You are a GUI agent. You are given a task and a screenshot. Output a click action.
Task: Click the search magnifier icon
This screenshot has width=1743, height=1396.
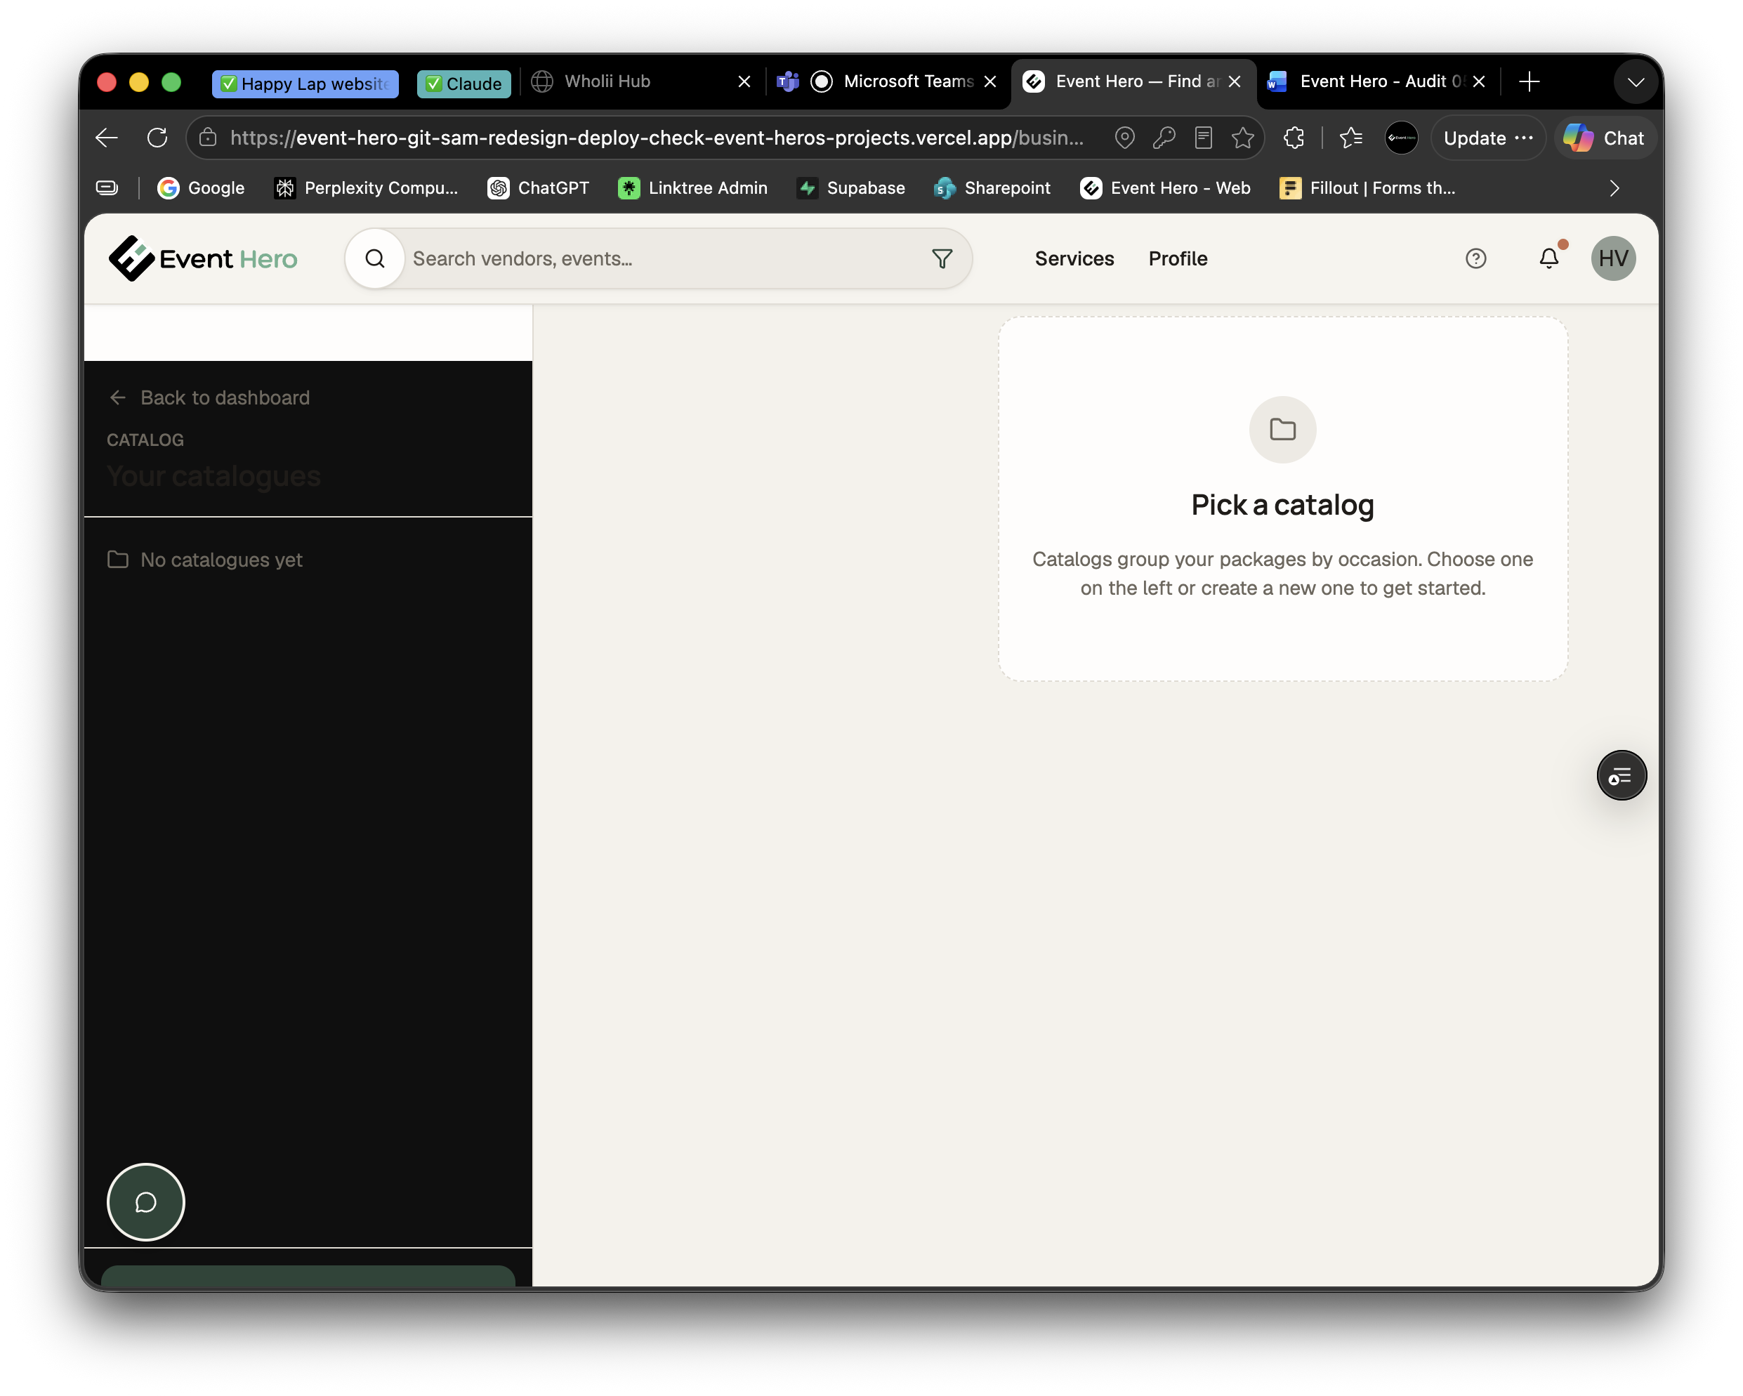375,258
